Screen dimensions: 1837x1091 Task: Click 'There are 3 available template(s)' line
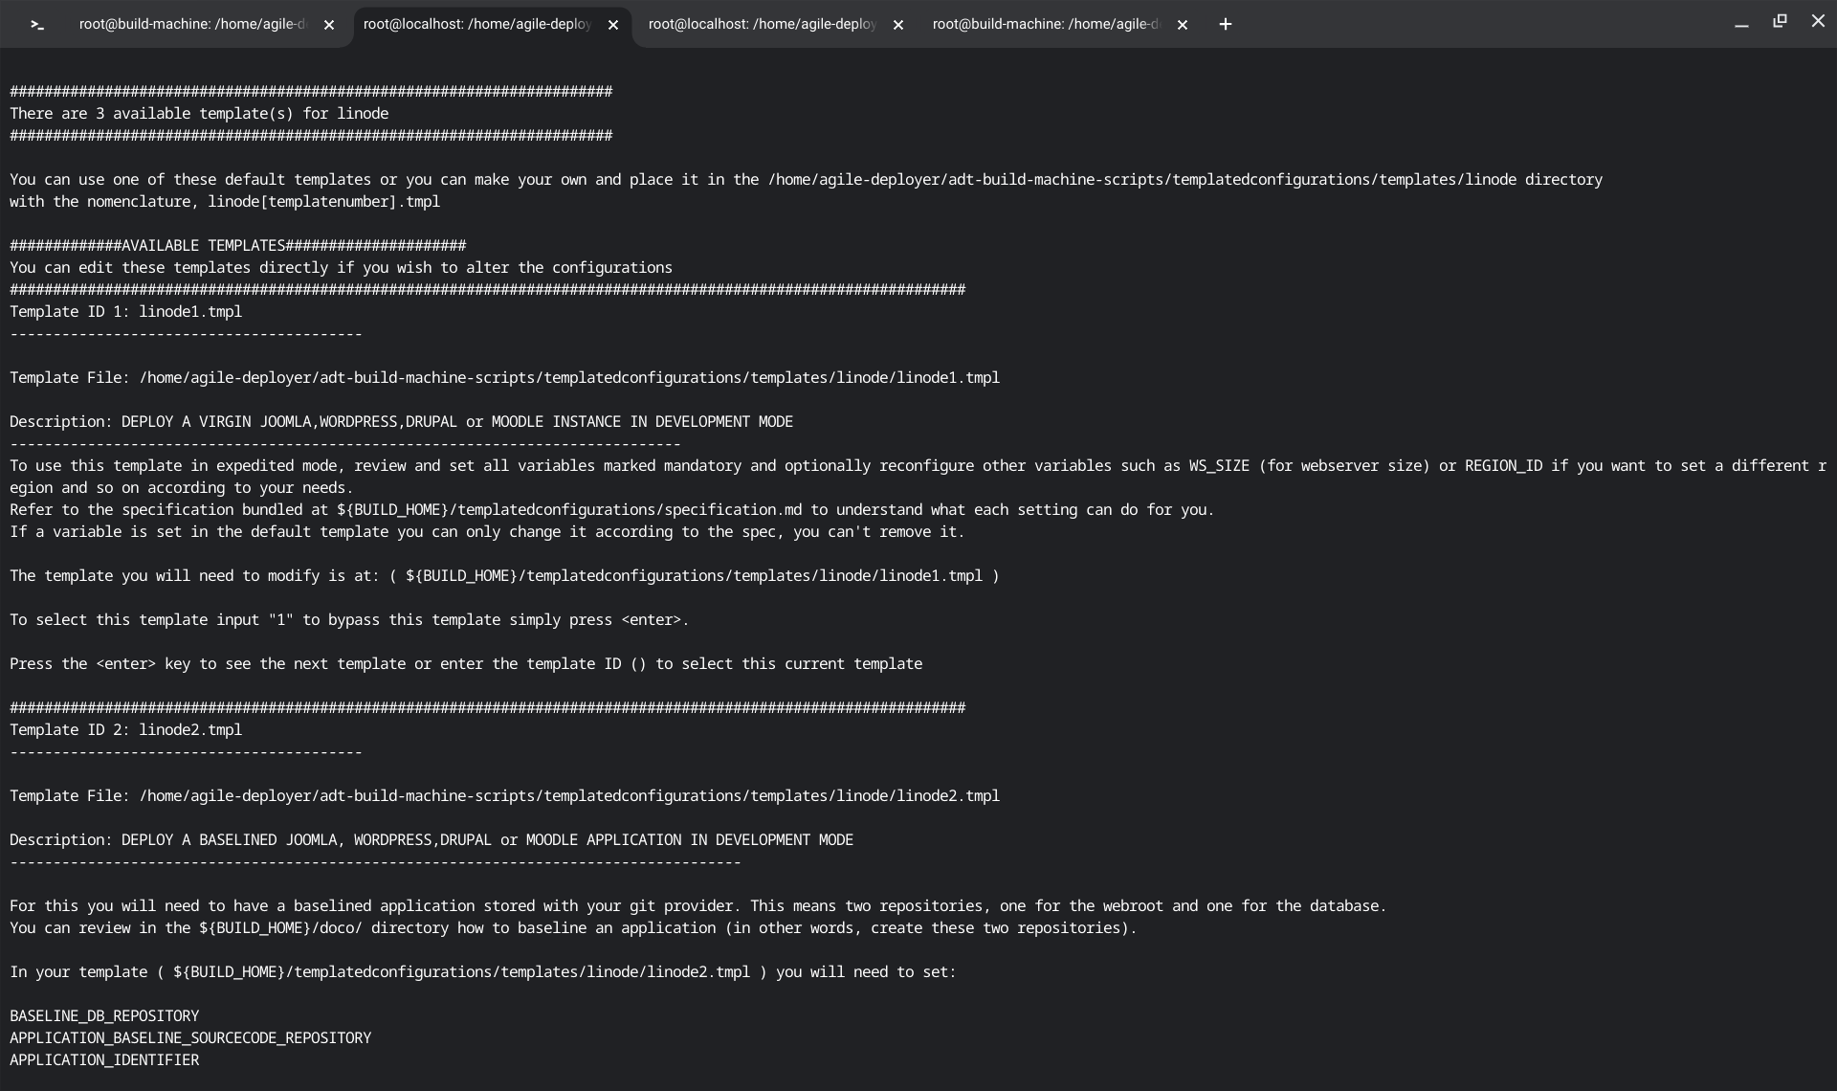point(199,114)
